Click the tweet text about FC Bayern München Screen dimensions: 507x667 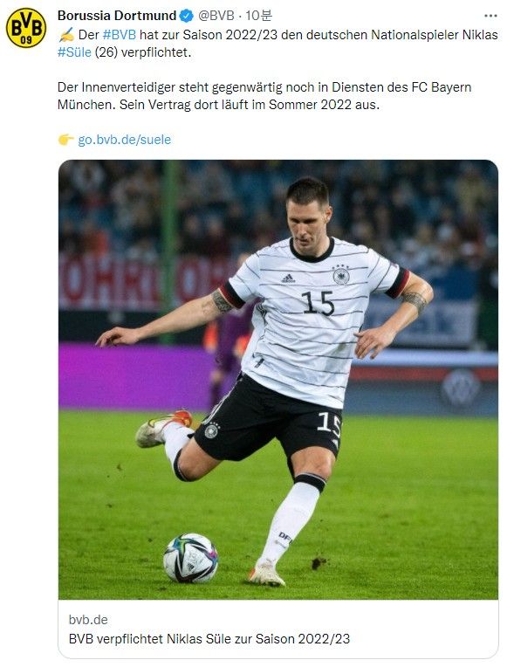(264, 96)
